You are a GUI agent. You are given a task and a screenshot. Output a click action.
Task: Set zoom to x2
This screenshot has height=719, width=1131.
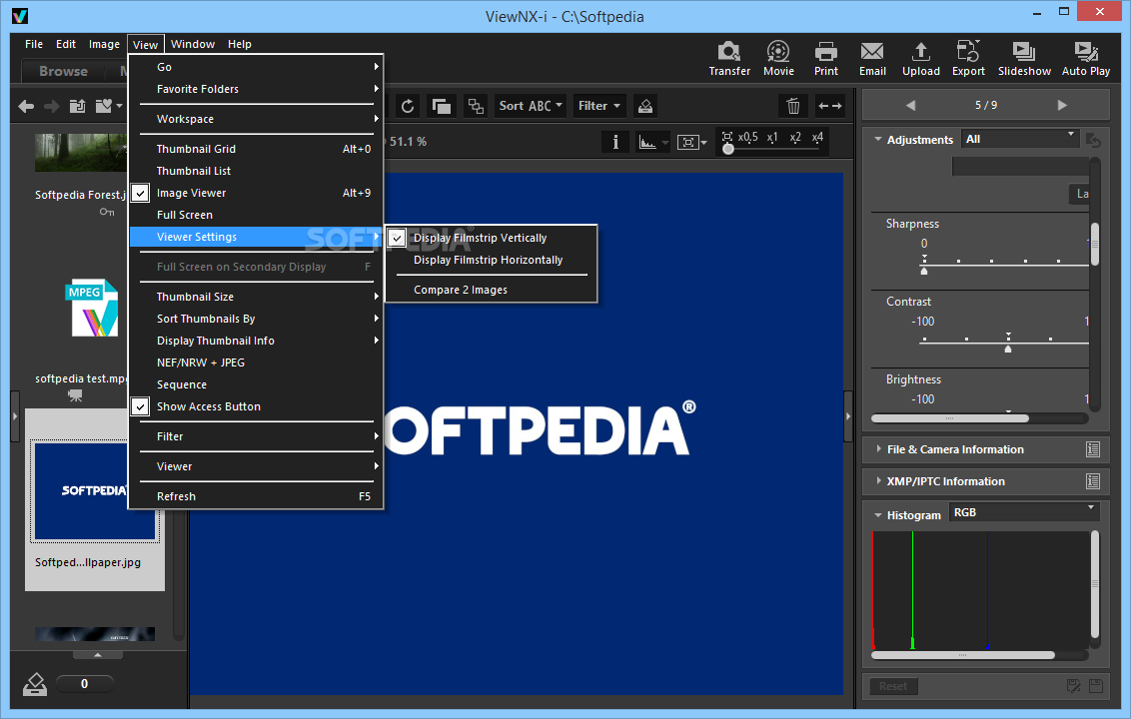click(x=795, y=137)
